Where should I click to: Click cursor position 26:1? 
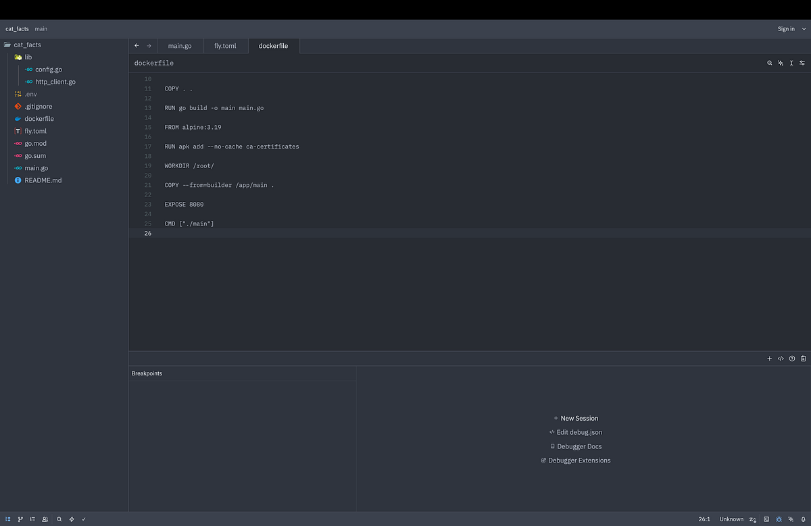coord(704,519)
